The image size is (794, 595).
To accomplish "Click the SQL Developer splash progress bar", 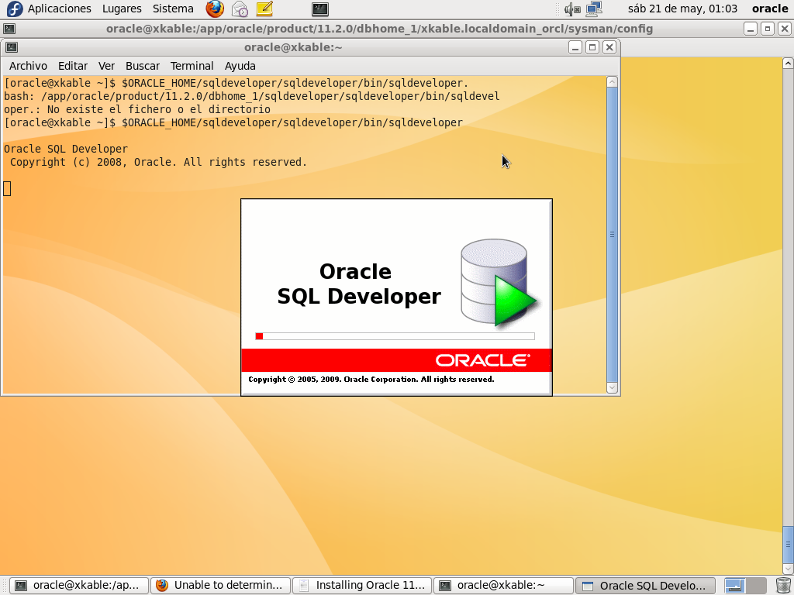I will point(395,336).
